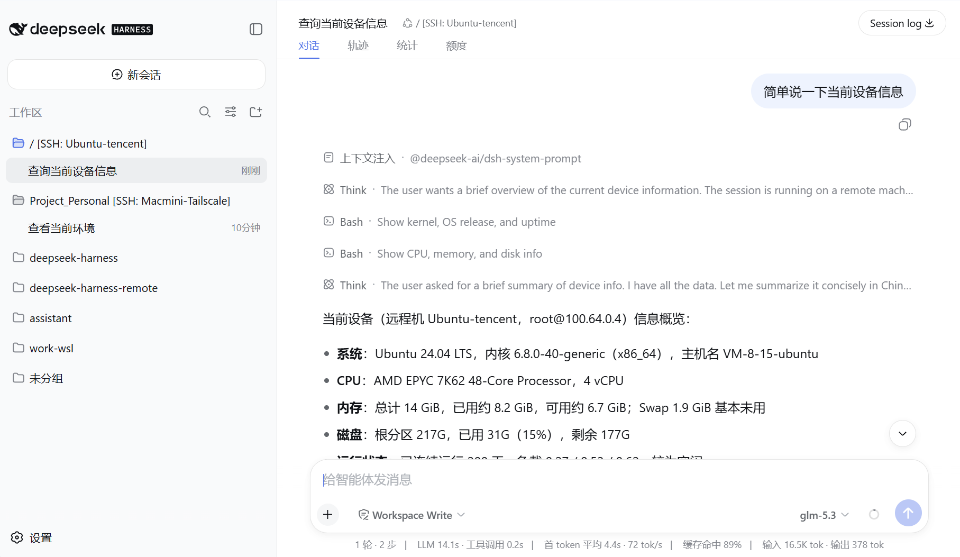Screen dimensions: 960x557
Task: Switch to the 统计 tab
Action: 407,46
